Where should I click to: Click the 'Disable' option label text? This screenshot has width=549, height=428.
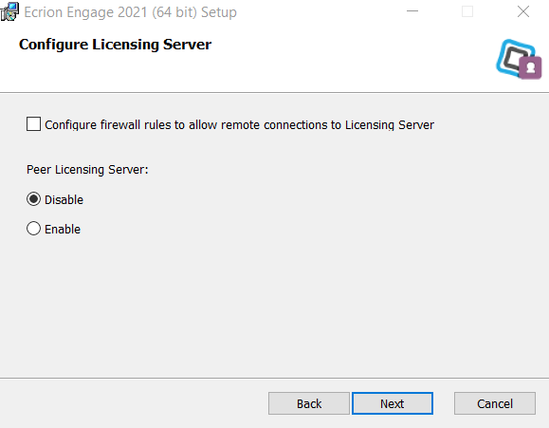tap(64, 200)
